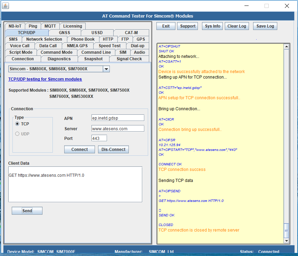
Task: Click the log scrollbar up arrow
Action: tap(286, 47)
